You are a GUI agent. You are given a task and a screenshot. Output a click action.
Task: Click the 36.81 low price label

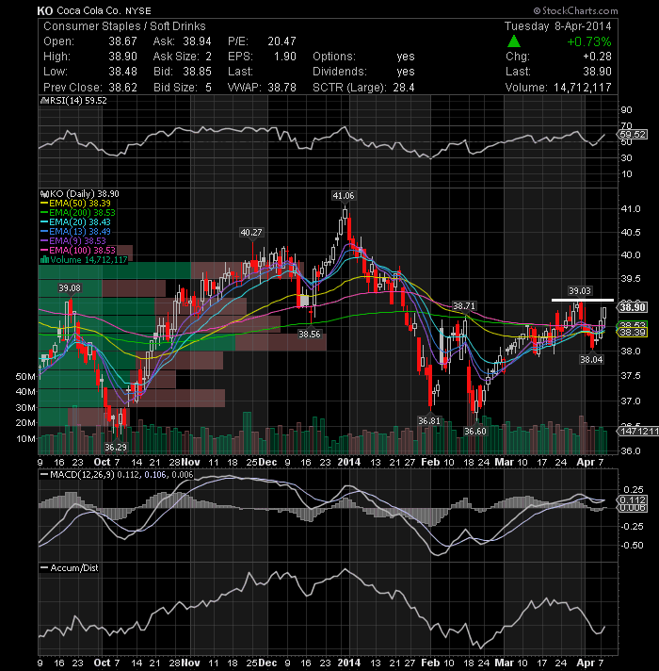[x=428, y=420]
